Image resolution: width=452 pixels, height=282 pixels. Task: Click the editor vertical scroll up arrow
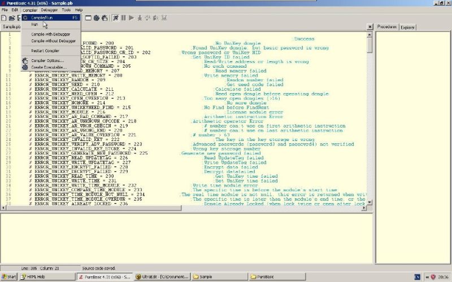point(370,34)
